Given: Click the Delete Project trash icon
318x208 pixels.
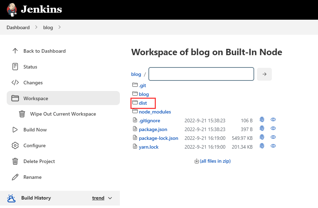Looking at the screenshot, I should coord(15,161).
